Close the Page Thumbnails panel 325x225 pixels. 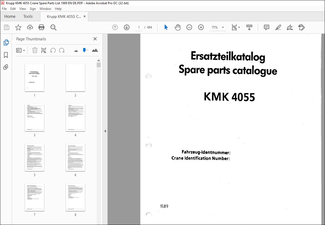[95, 39]
